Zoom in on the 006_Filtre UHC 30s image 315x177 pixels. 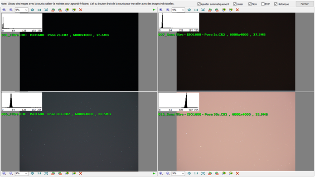(x=4, y=173)
